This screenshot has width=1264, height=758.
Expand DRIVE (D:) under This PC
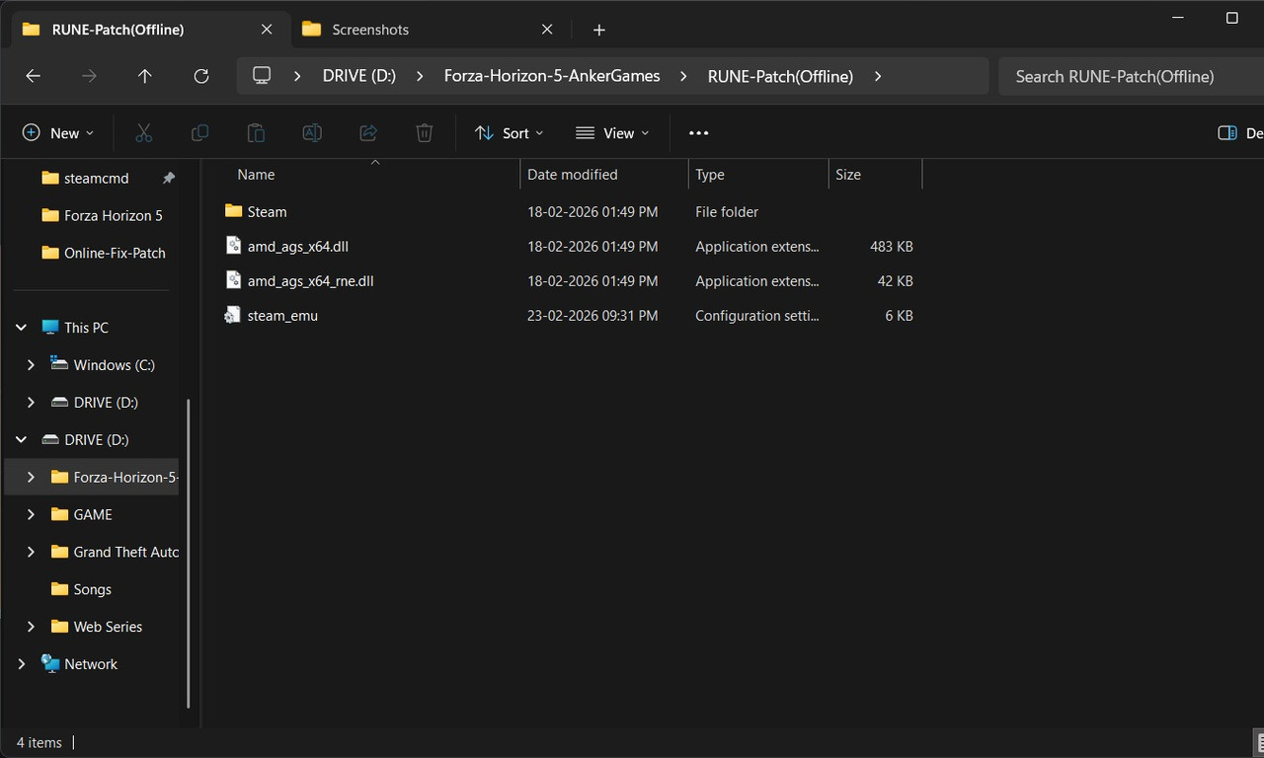tap(31, 402)
